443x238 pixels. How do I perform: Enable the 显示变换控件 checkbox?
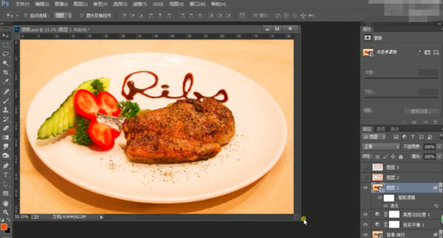click(x=82, y=16)
